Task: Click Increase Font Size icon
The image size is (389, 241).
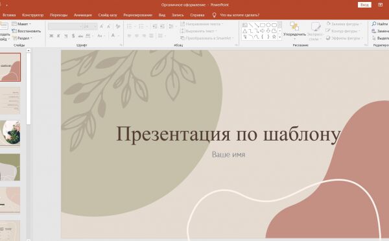Action: pos(102,27)
